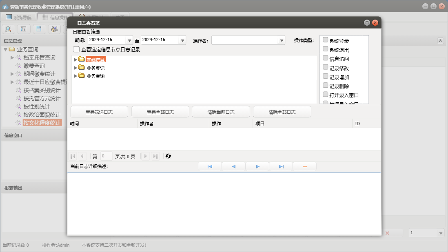Go to next log record with blue arrow
Screen dimensions: 448x252
257,166
